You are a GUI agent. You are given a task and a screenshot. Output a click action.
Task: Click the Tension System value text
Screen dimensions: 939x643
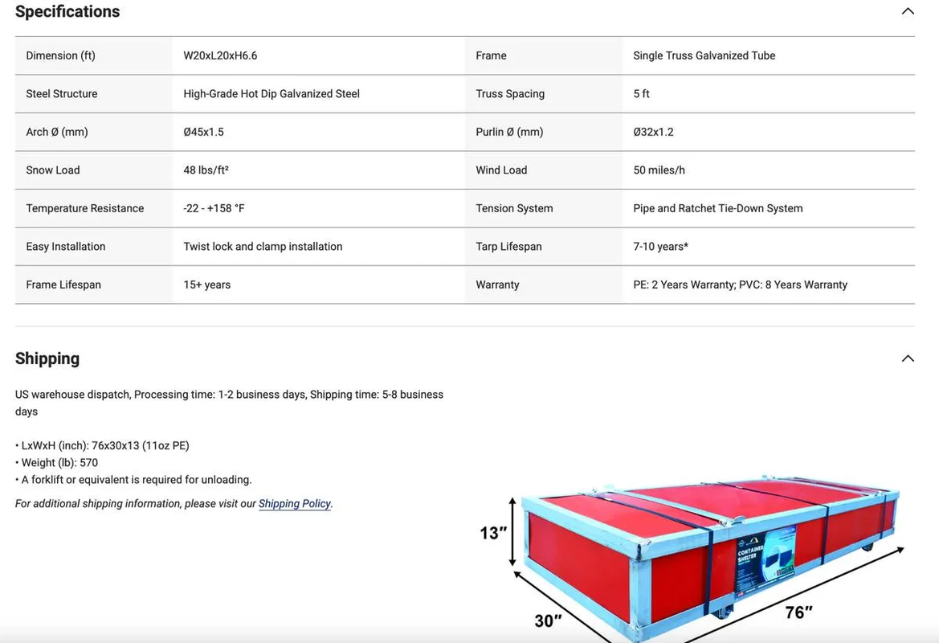click(717, 207)
